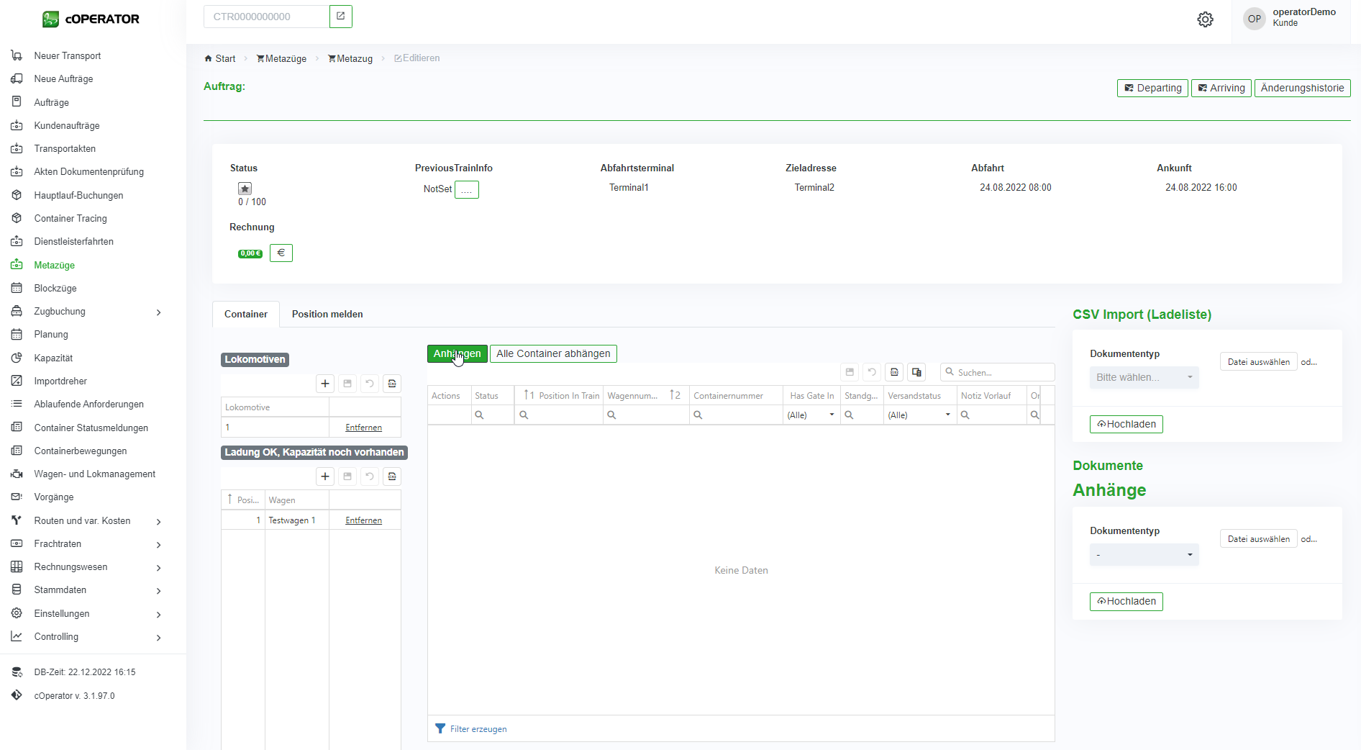Open the CSV Import Dokumententyp dropdown

click(1144, 377)
